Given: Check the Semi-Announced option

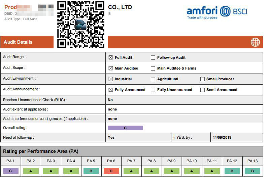Looking at the screenshot, I should pyautogui.click(x=202, y=90).
